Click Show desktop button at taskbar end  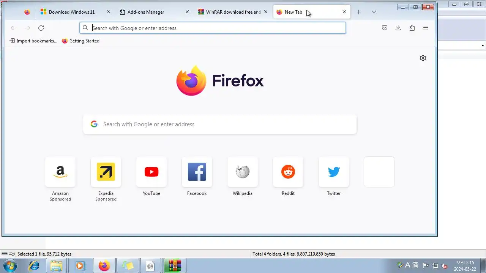coord(483,265)
